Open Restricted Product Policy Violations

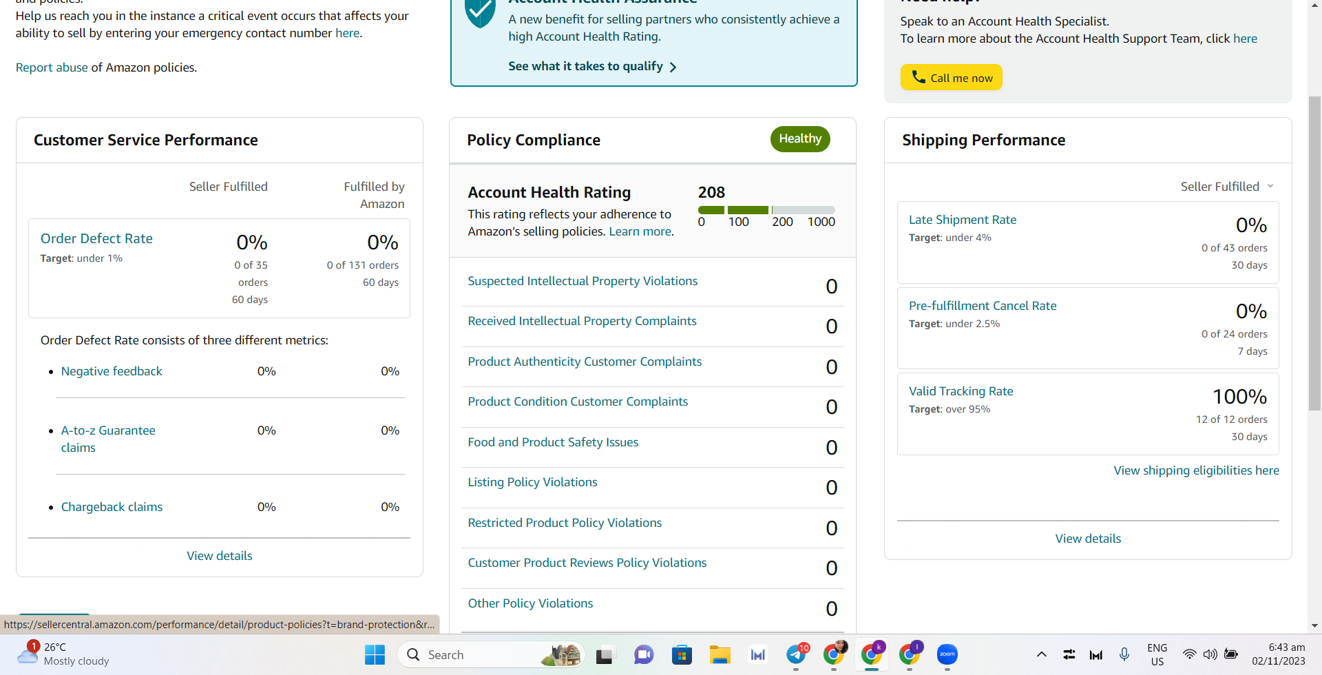(x=565, y=523)
